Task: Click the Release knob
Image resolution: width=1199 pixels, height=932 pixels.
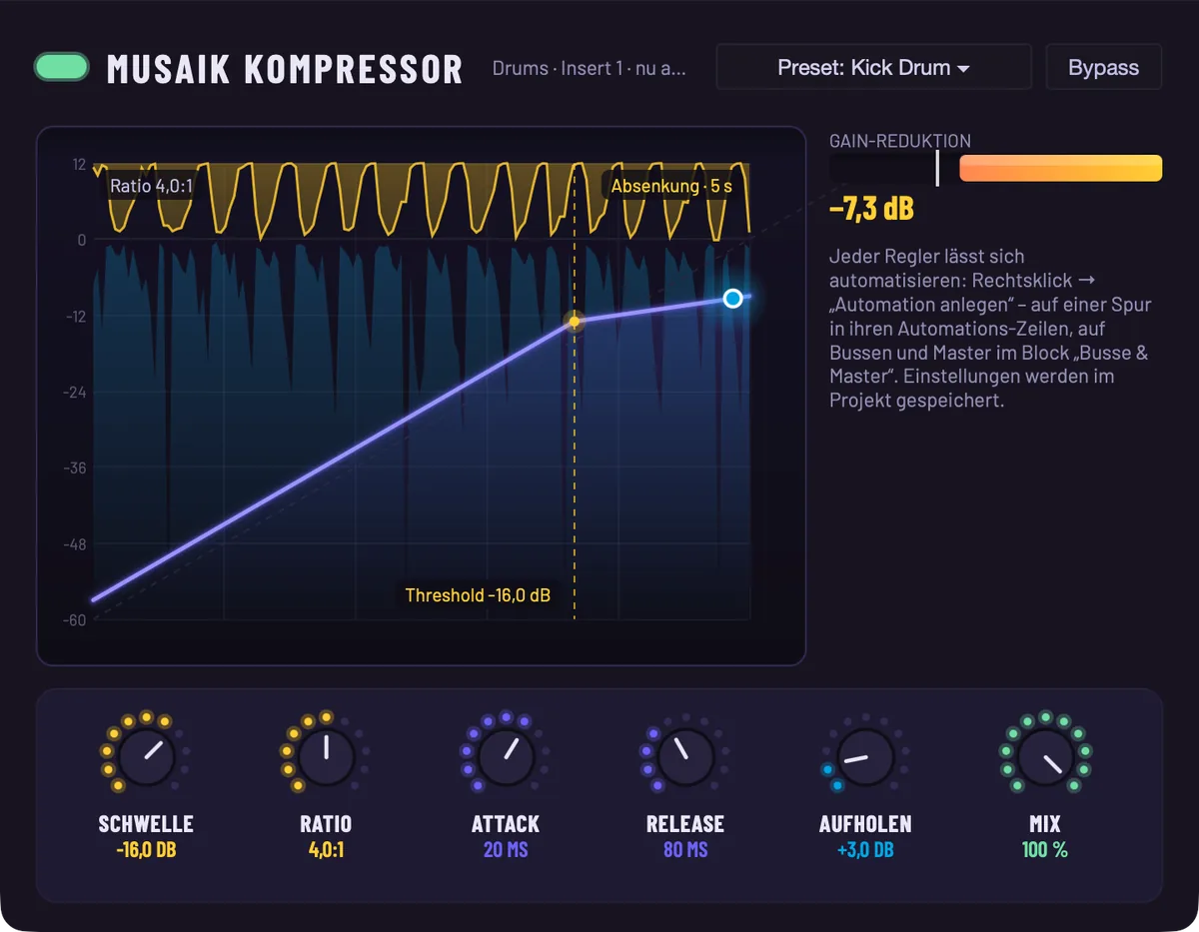Action: [685, 756]
